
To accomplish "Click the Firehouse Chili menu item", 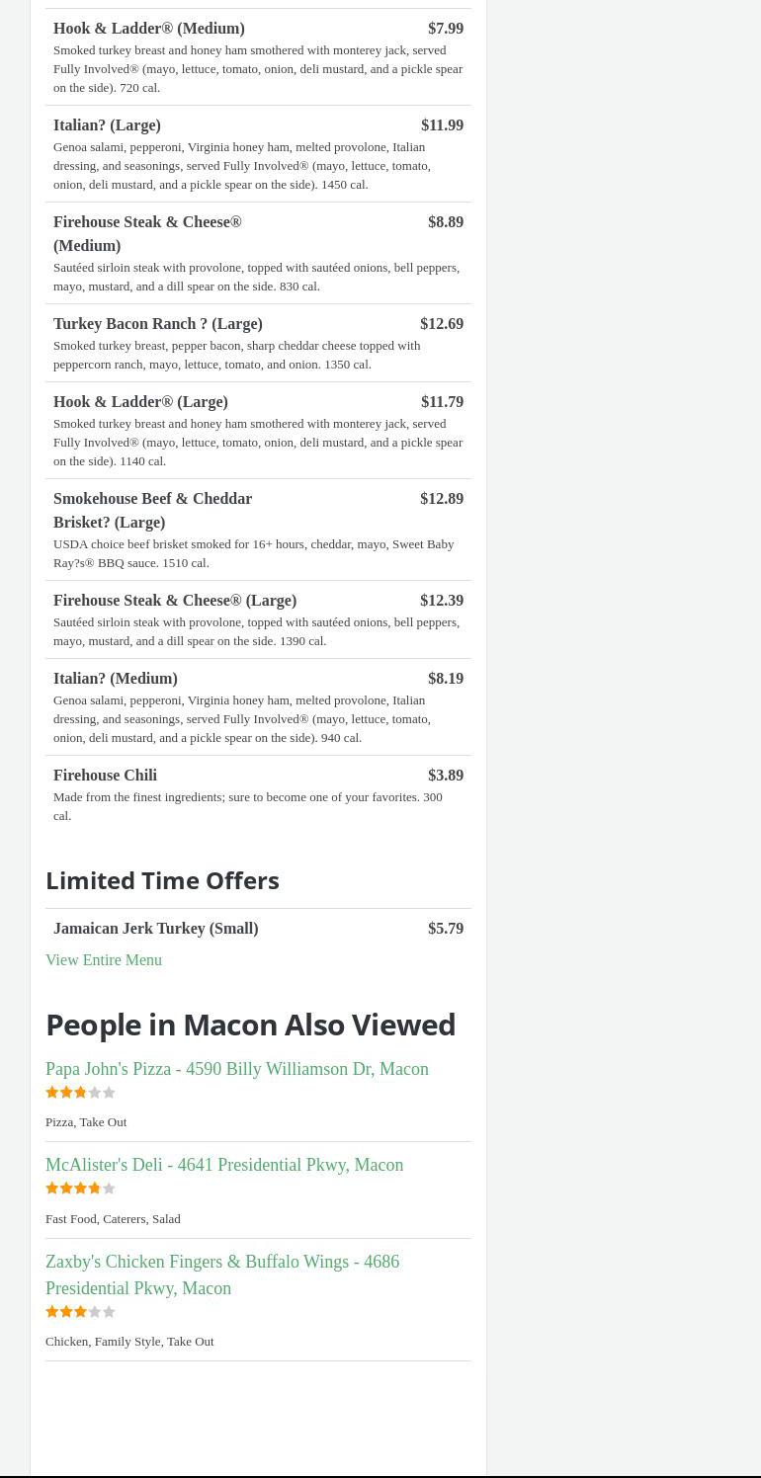I will [105, 776].
